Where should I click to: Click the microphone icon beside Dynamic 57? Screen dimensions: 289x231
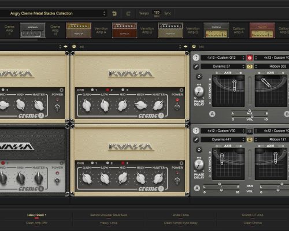pyautogui.click(x=196, y=66)
